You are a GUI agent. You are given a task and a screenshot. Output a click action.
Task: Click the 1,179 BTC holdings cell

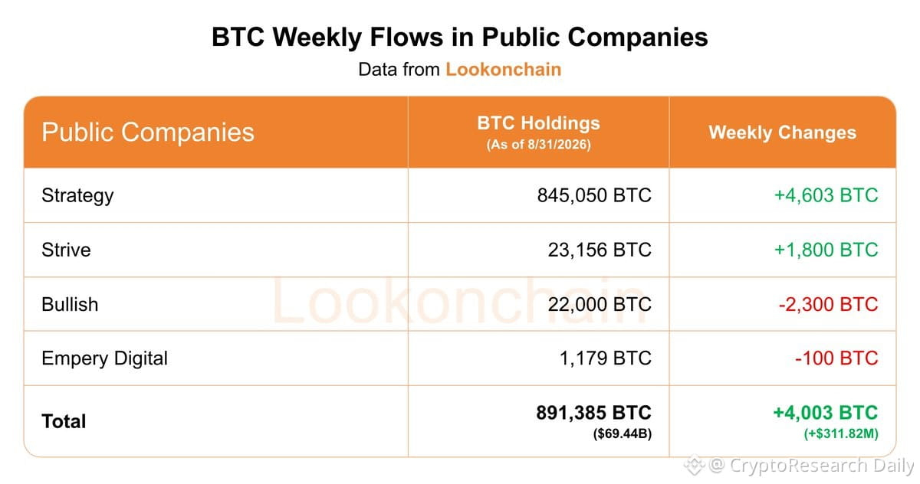click(605, 358)
